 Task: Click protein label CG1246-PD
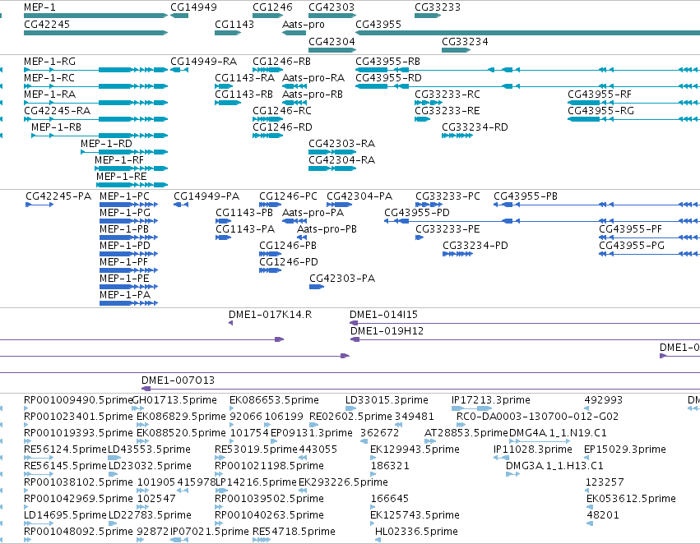coord(289,262)
